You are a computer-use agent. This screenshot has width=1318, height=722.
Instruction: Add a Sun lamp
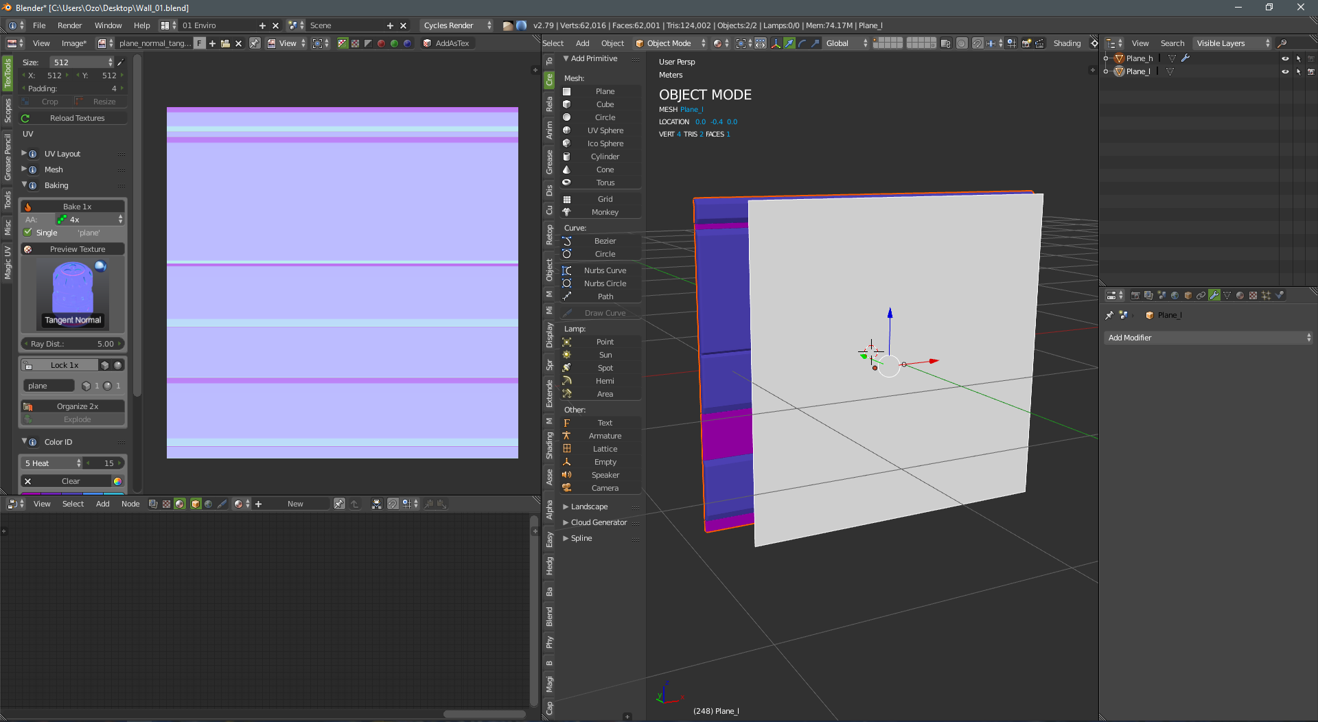pyautogui.click(x=601, y=355)
